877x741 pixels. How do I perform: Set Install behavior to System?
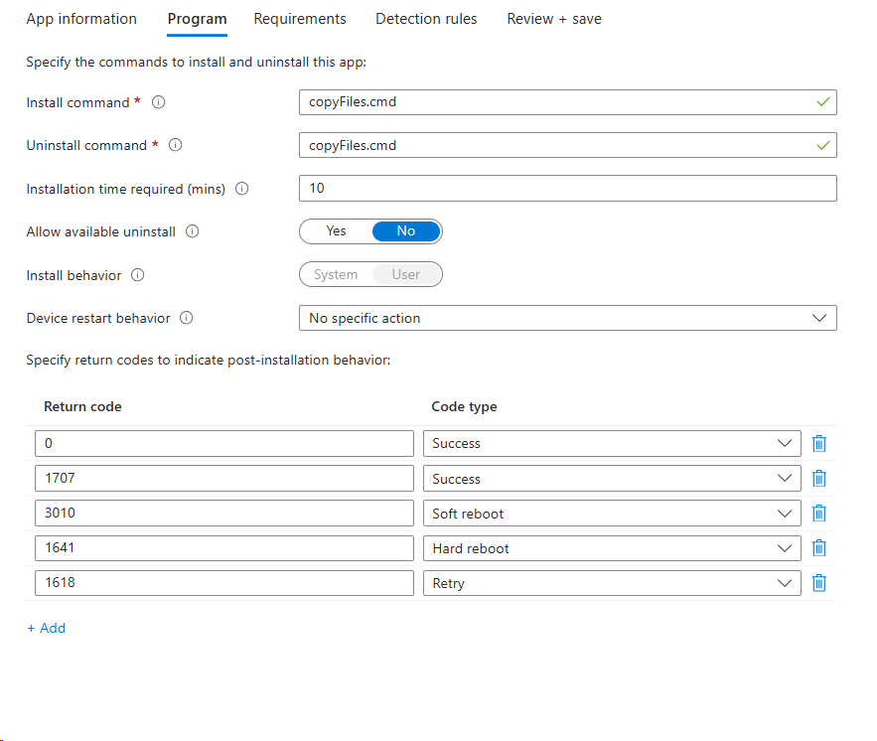335,274
